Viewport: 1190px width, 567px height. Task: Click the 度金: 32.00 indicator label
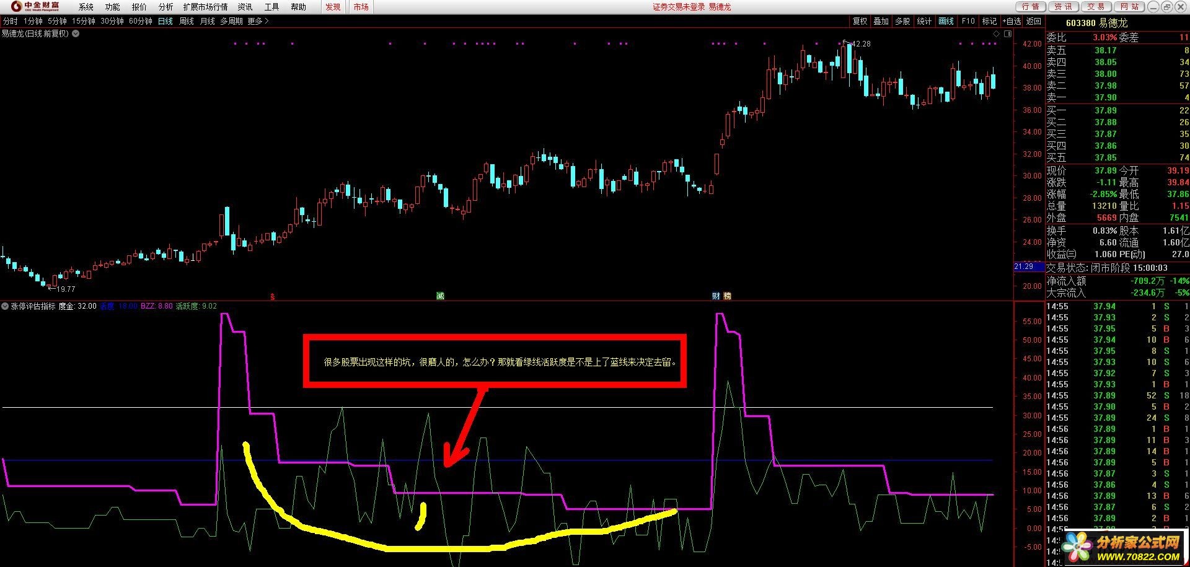click(x=77, y=306)
